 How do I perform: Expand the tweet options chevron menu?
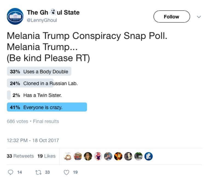199,17
